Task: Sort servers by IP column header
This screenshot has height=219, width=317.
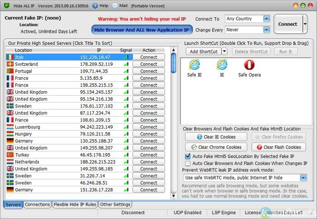Action: coord(99,50)
